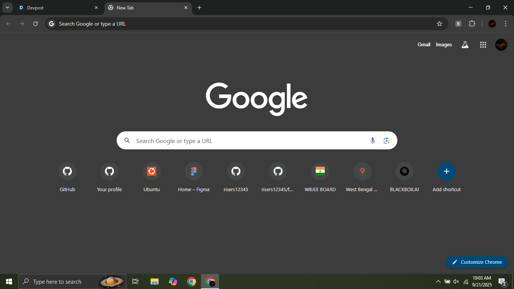Image resolution: width=514 pixels, height=289 pixels.
Task: Open the WBJEE BOARD shortcut
Action: point(320,178)
